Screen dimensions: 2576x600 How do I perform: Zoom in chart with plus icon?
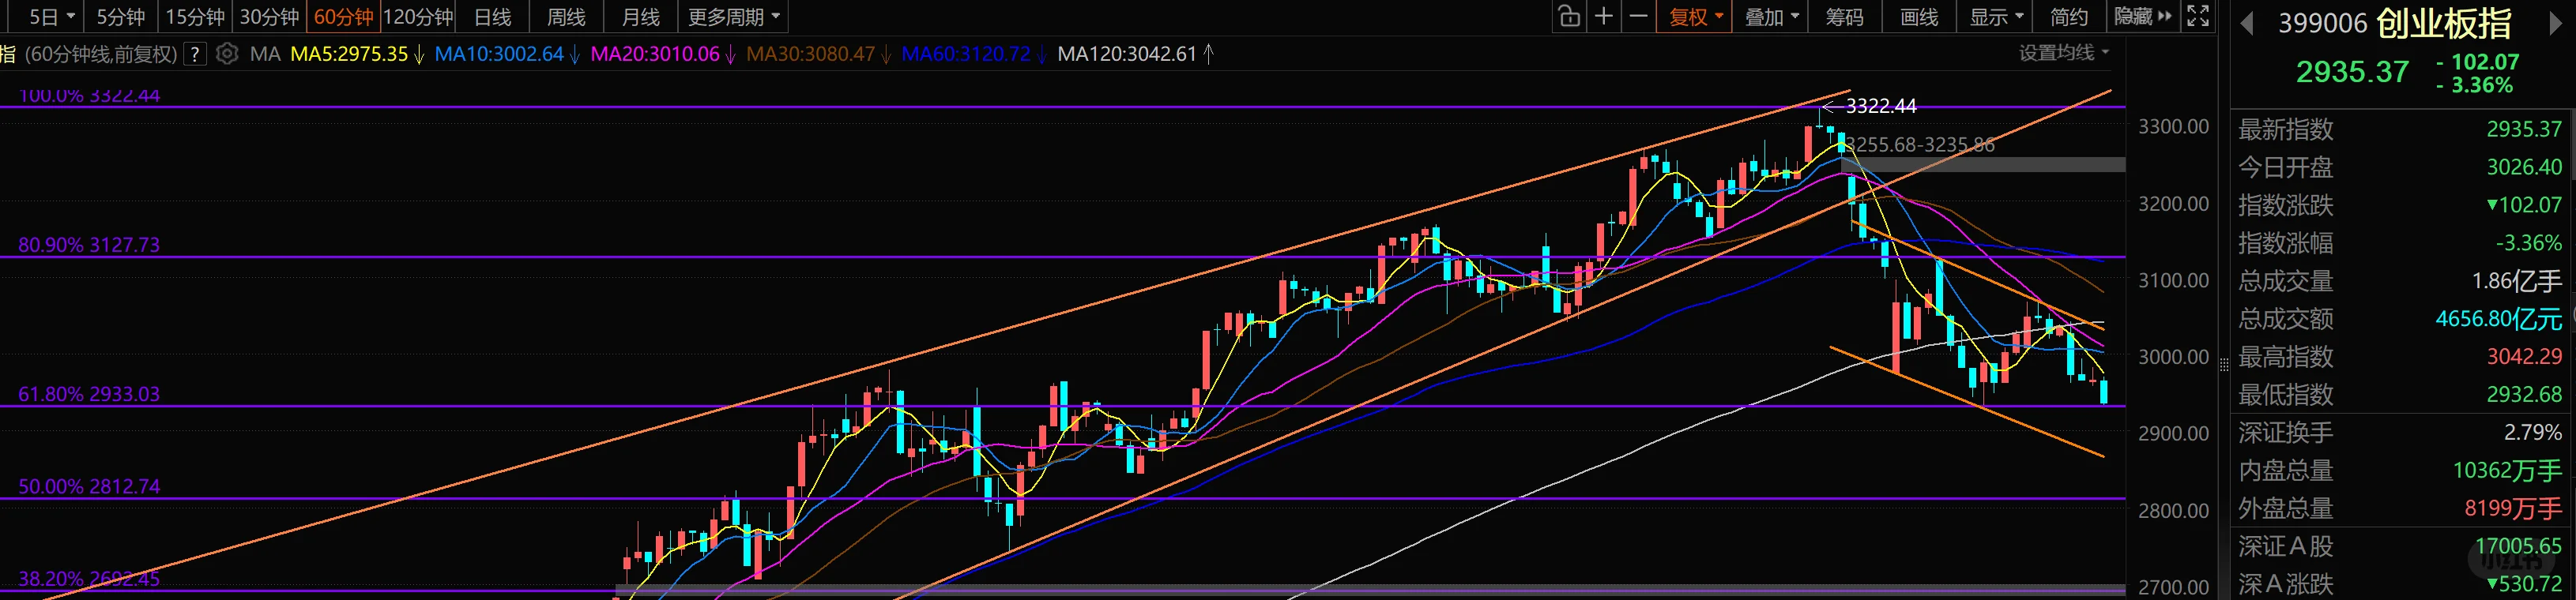[x=1603, y=17]
